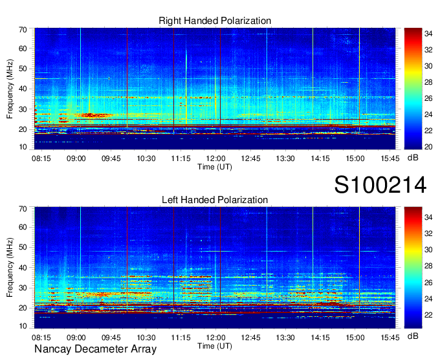Click the 12:45 tick under the top plot

pos(250,158)
